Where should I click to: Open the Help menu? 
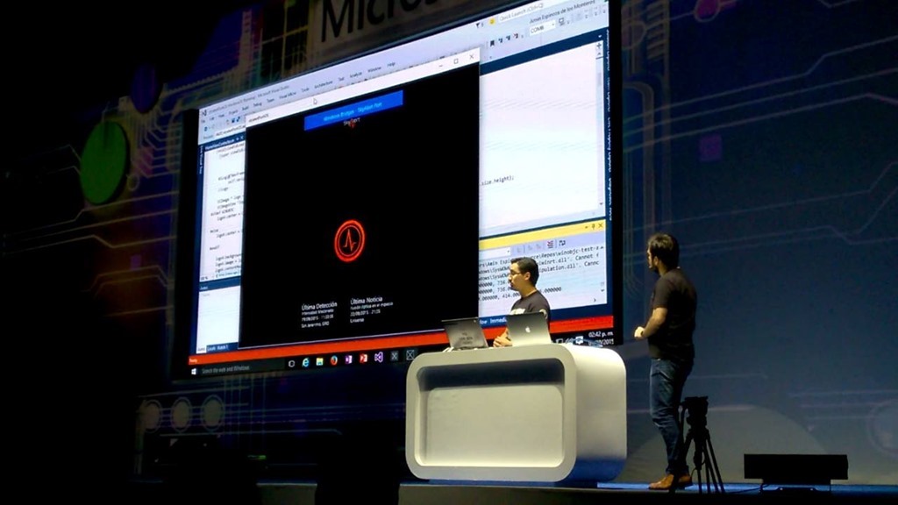coord(391,65)
